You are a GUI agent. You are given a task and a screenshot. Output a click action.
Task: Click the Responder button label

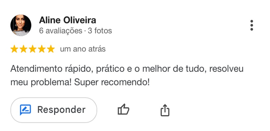(x=62, y=110)
